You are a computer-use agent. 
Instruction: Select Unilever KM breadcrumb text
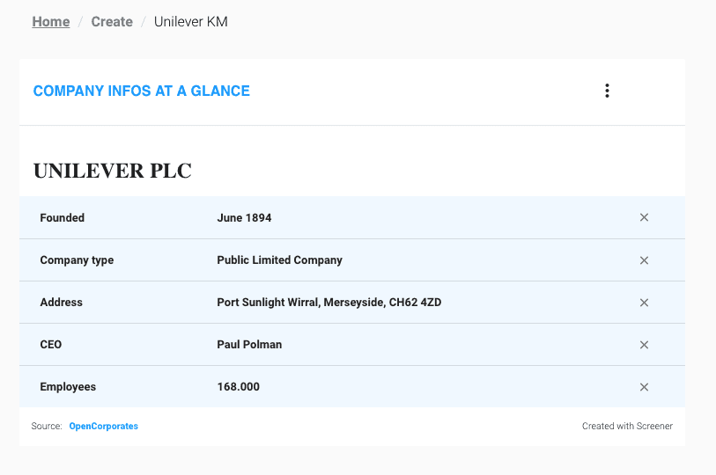click(191, 21)
